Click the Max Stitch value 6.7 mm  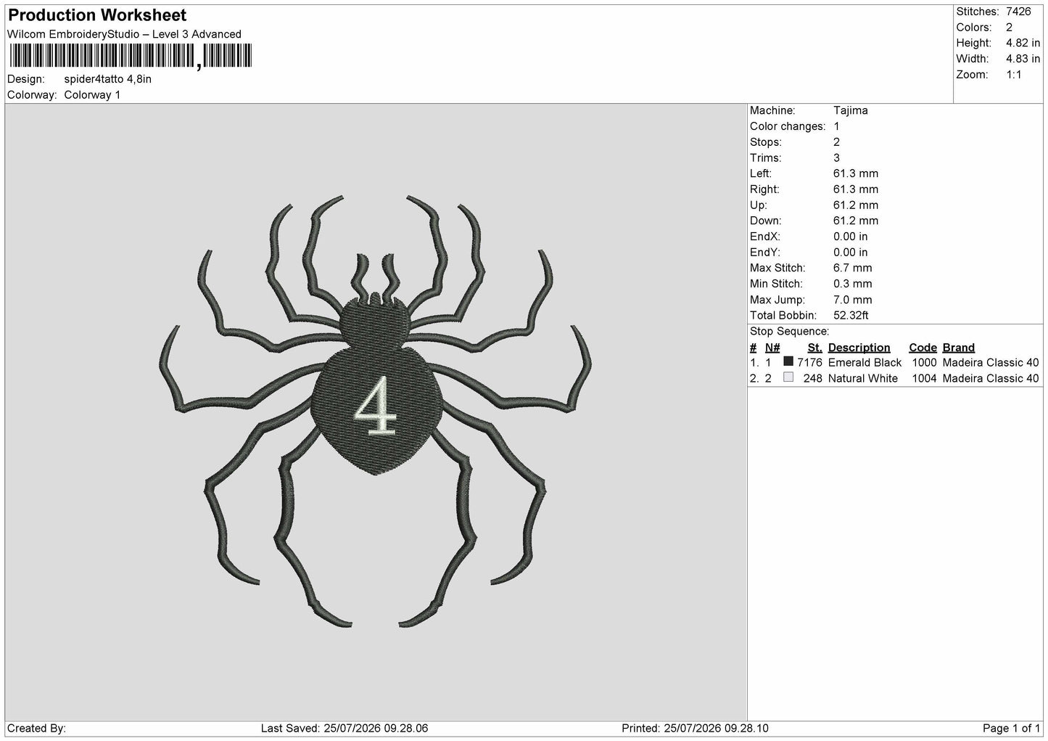(x=853, y=268)
